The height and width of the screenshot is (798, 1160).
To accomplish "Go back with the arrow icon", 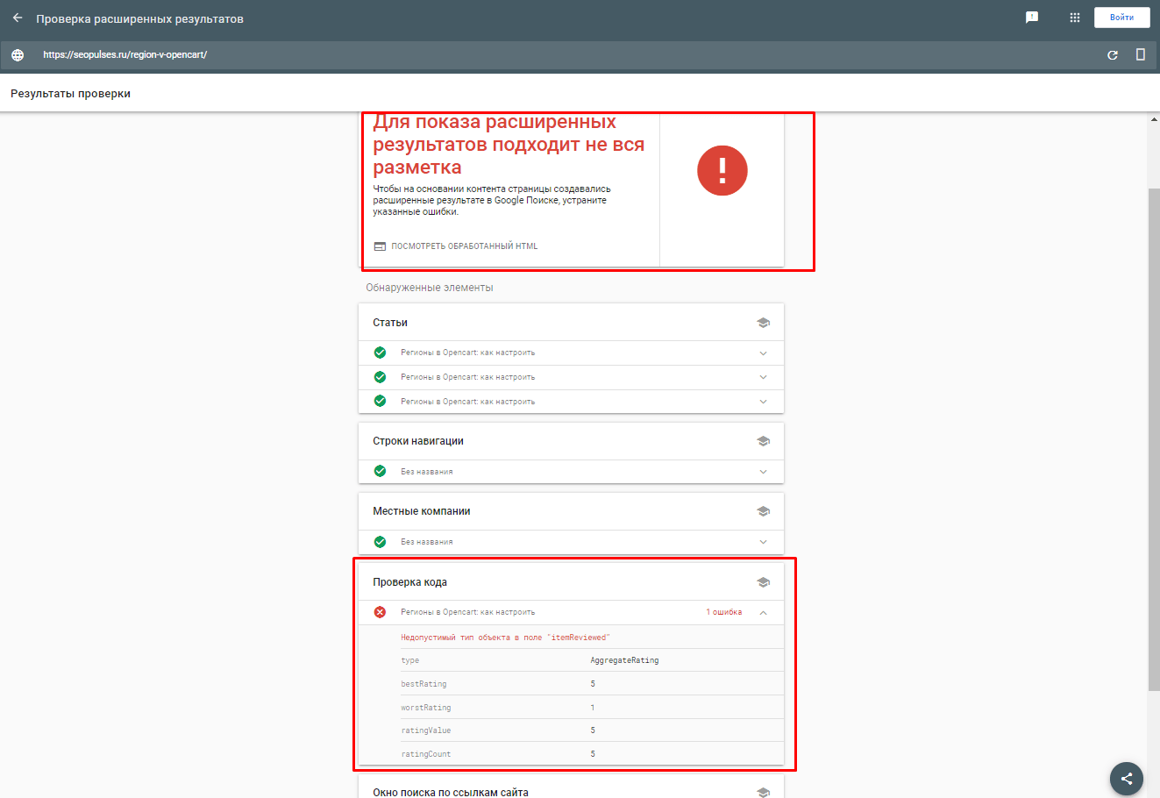I will point(18,18).
